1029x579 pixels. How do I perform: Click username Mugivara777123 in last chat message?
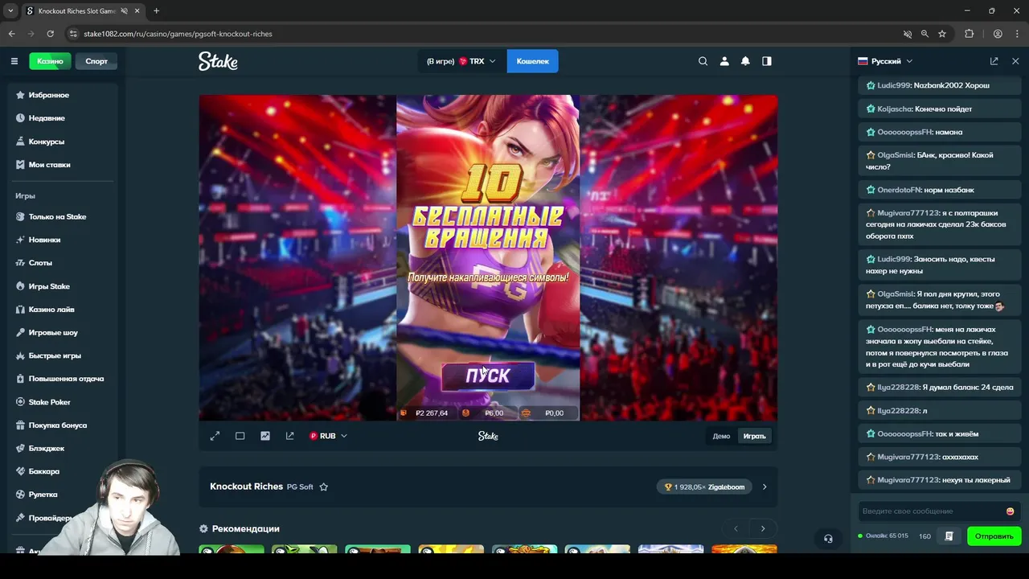coord(908,480)
